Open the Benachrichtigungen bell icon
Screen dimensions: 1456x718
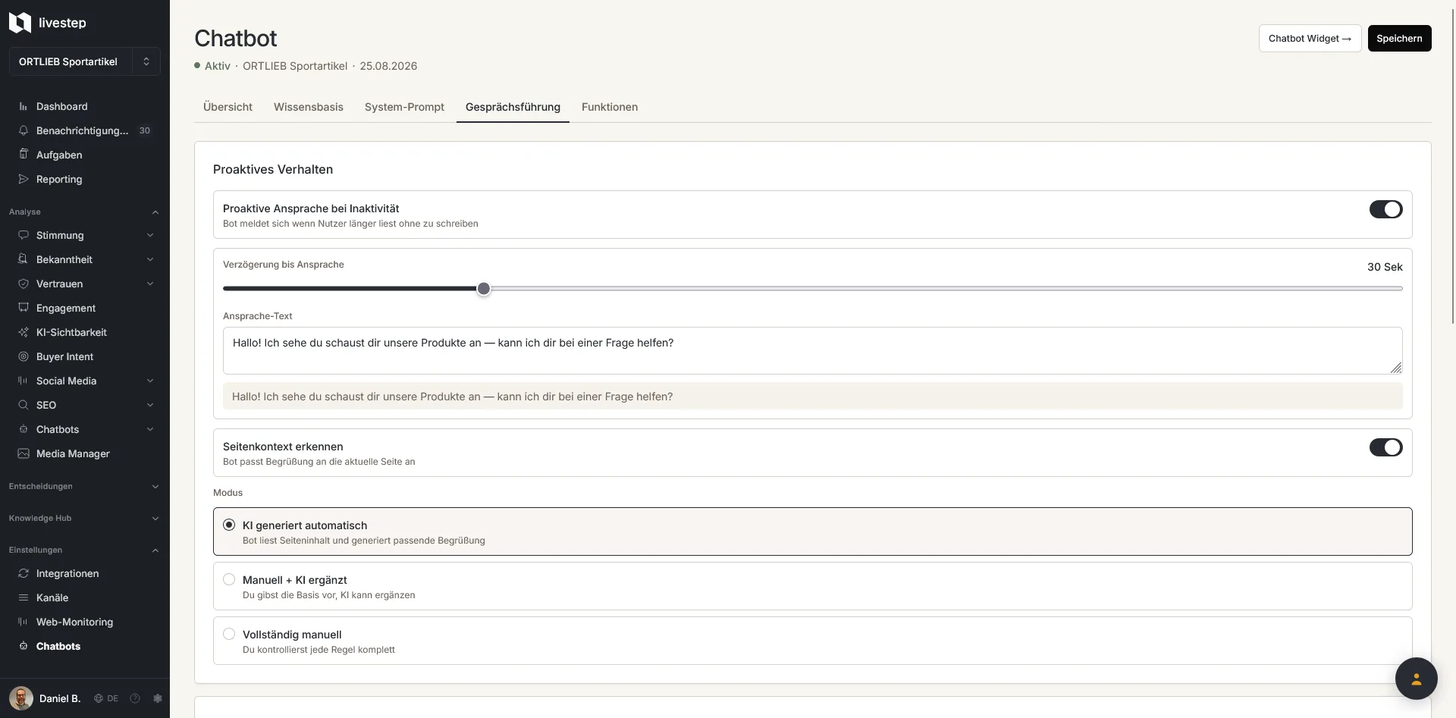pos(24,130)
